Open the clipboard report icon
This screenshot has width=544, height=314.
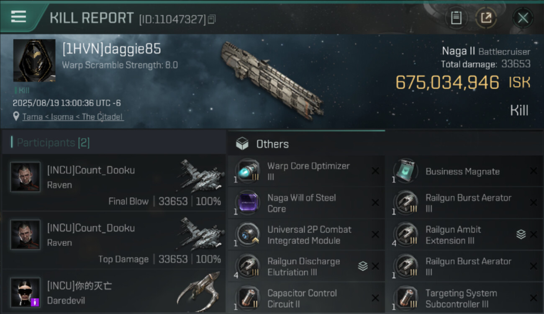456,18
